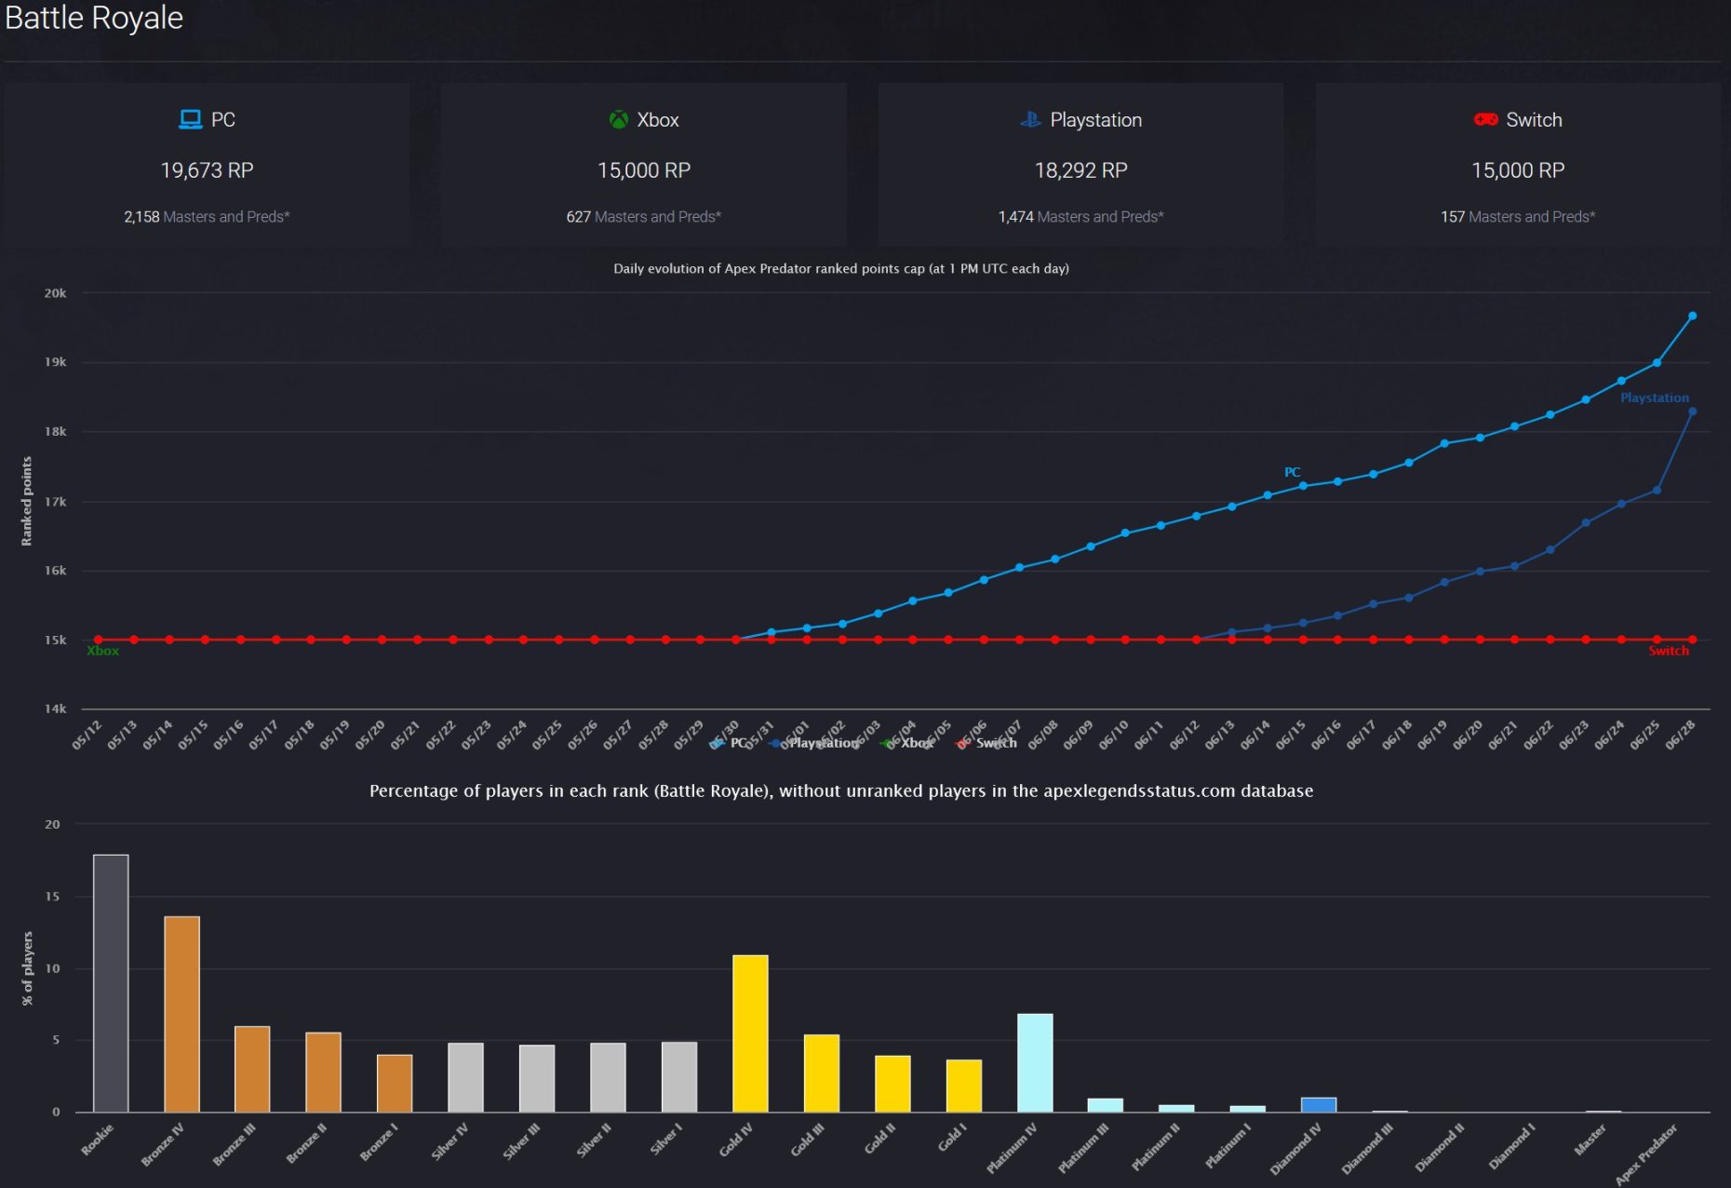The image size is (1731, 1188).
Task: Click 2,158 Masters and Preds text
Action: (x=207, y=217)
